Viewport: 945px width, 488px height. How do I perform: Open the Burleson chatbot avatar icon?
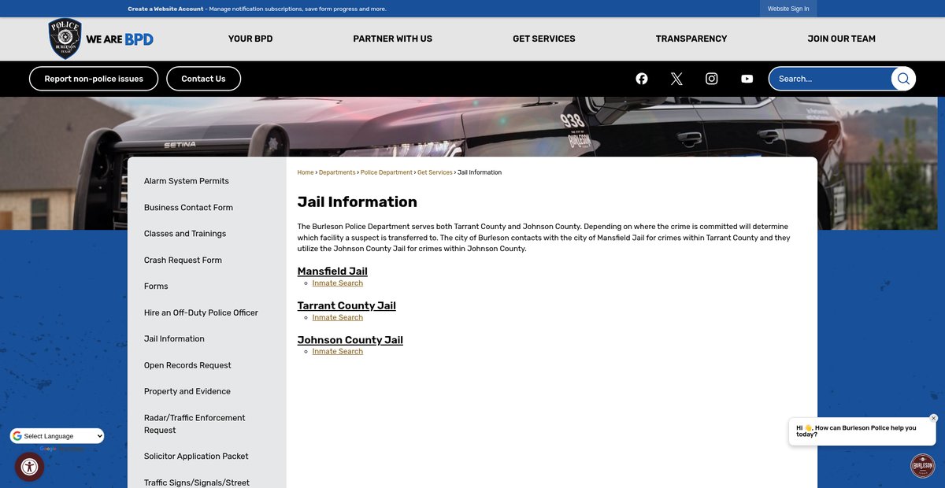(923, 466)
